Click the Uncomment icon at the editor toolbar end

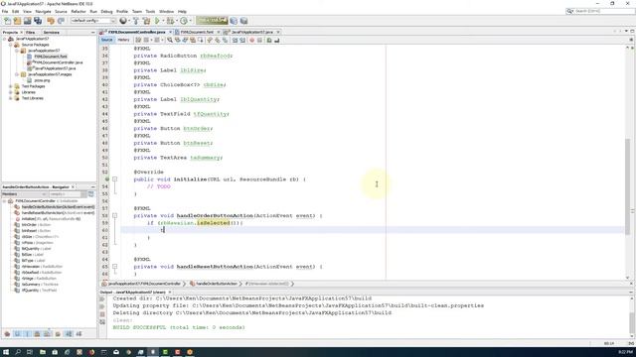276,40
